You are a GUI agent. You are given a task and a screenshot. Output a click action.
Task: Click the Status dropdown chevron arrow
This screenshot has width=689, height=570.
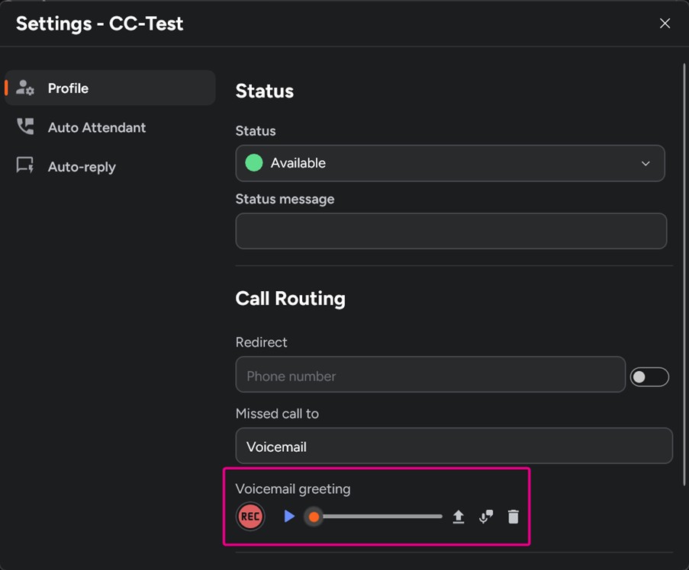tap(646, 163)
